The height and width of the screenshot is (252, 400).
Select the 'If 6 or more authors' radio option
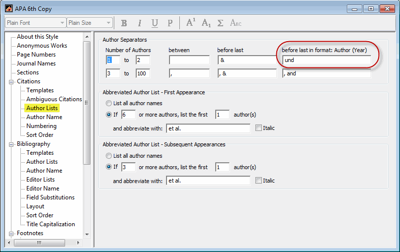[109, 115]
